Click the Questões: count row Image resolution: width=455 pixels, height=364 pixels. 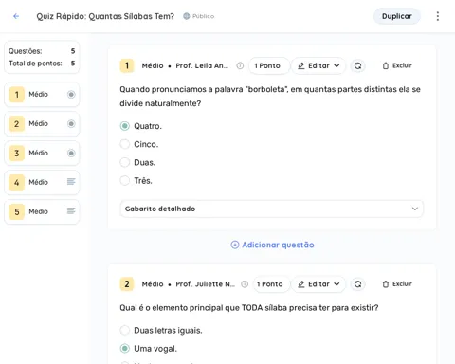pos(42,51)
